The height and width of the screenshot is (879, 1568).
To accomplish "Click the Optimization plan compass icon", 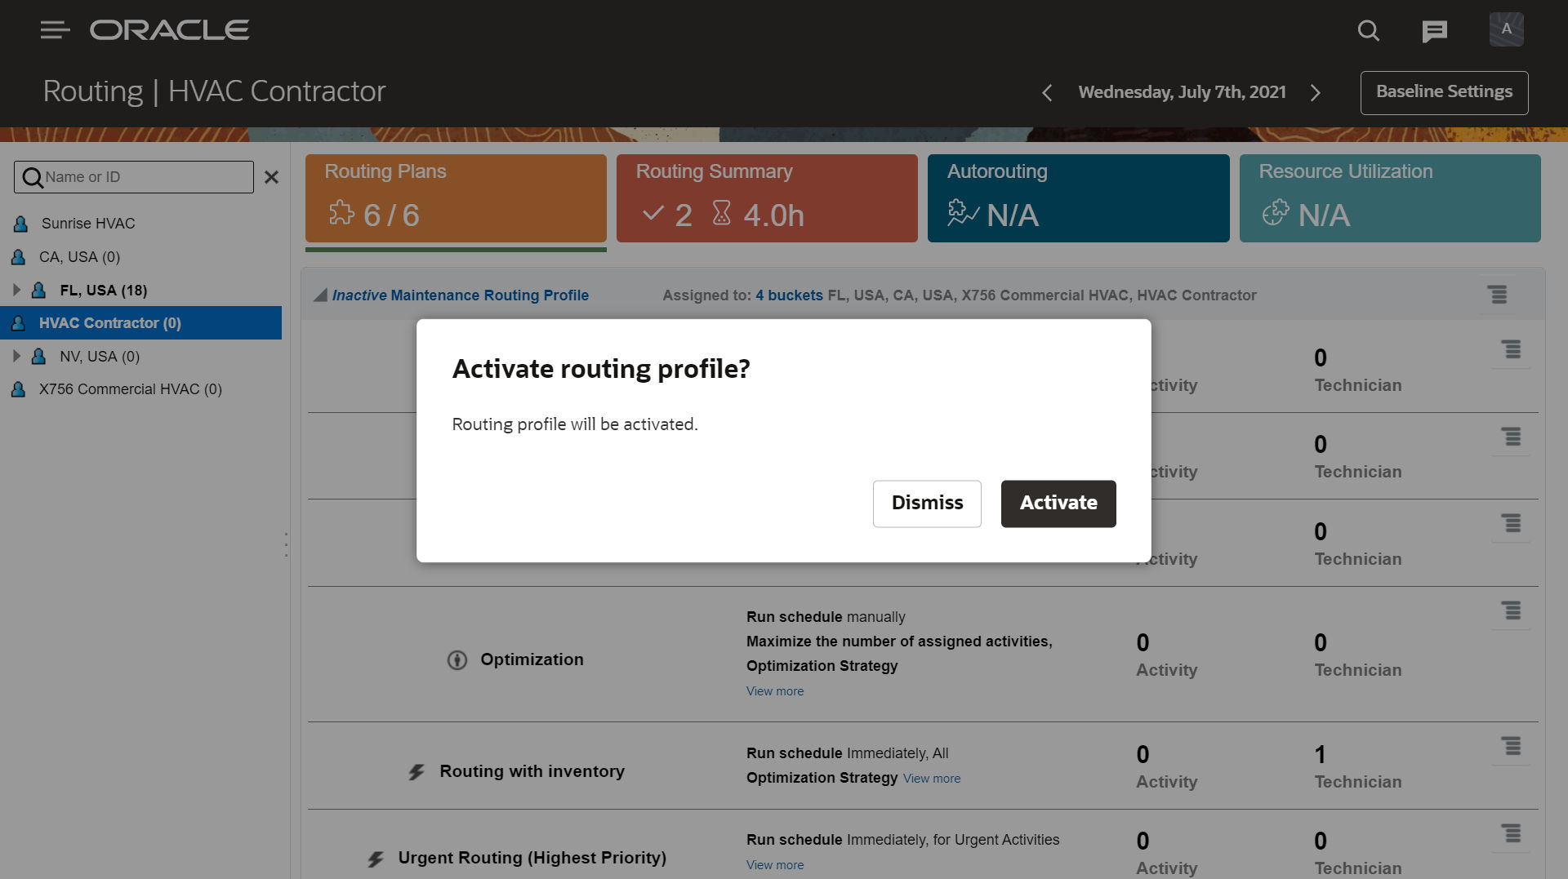I will click(x=457, y=660).
